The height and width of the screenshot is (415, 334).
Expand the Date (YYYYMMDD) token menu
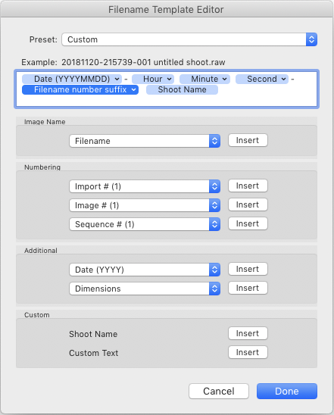117,79
